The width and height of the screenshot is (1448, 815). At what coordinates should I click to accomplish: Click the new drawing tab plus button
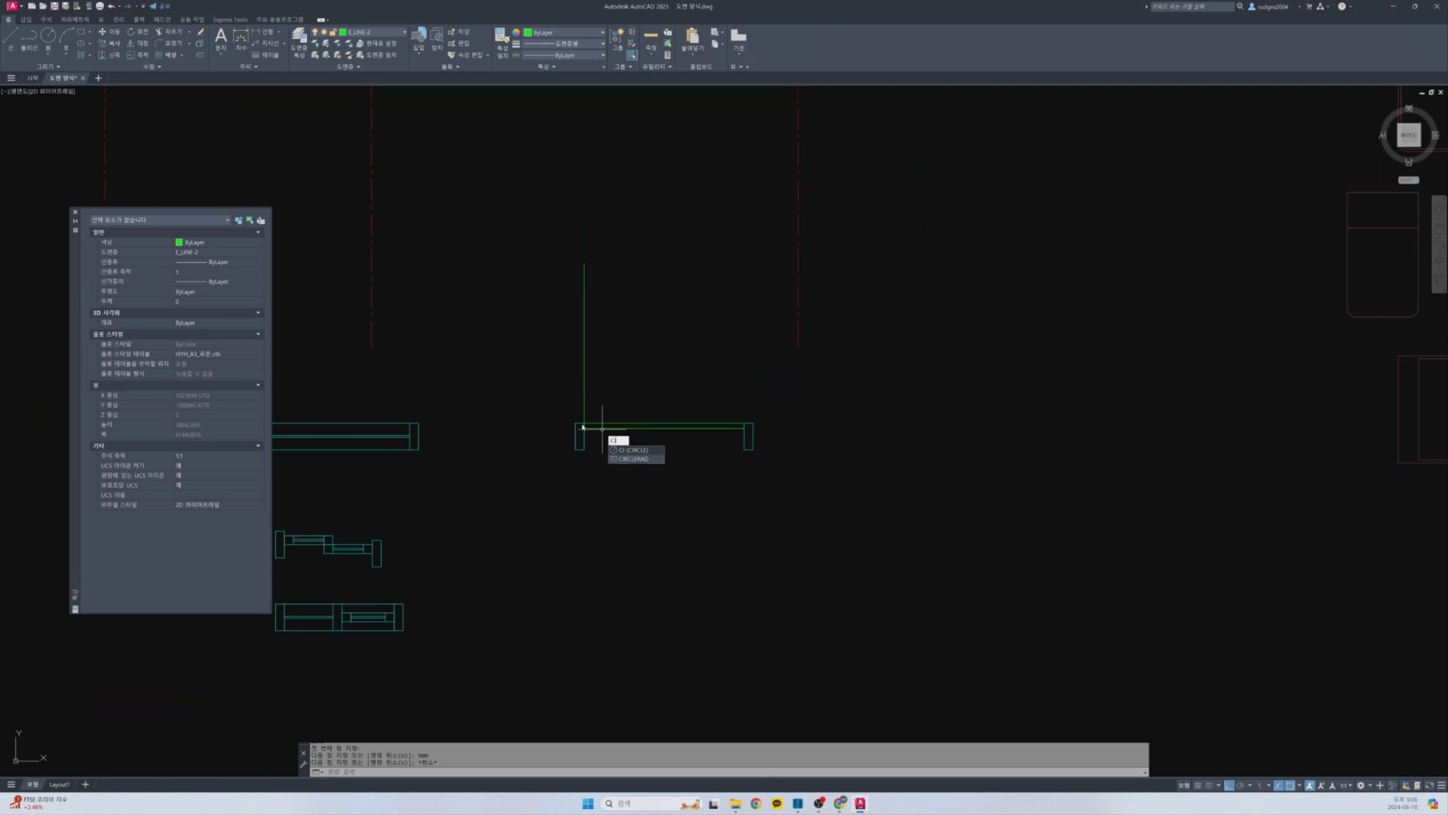[98, 78]
